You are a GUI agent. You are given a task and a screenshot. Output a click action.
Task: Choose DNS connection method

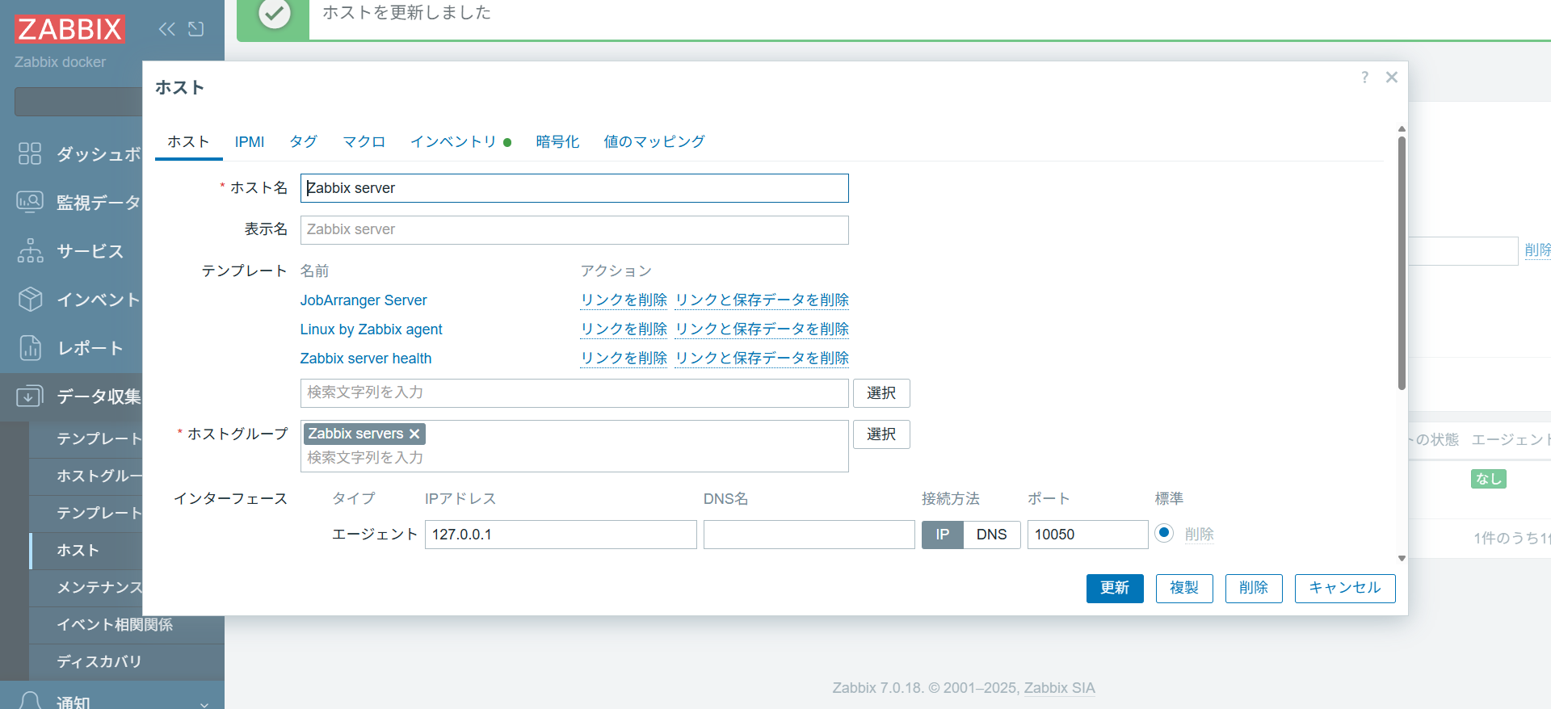coord(991,535)
